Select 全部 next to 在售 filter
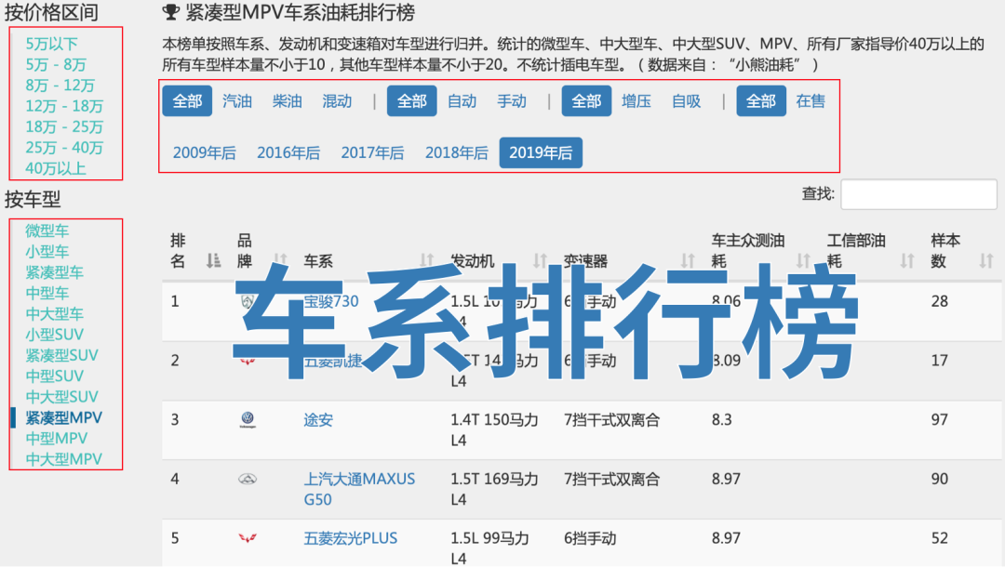Viewport: 1005px width, 567px height. [x=761, y=101]
